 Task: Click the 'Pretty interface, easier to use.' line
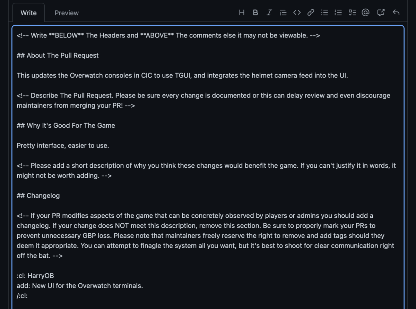[x=63, y=145]
